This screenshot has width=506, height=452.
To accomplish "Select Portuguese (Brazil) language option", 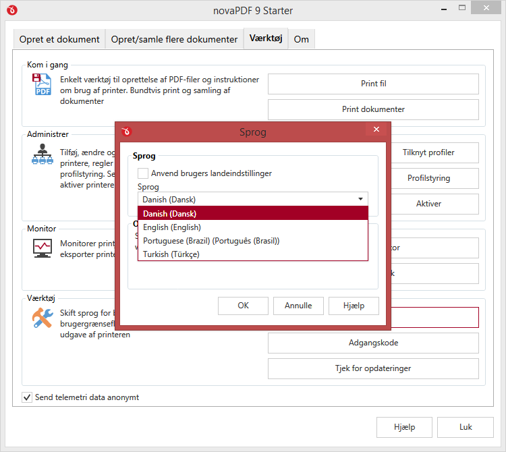I will click(x=253, y=241).
